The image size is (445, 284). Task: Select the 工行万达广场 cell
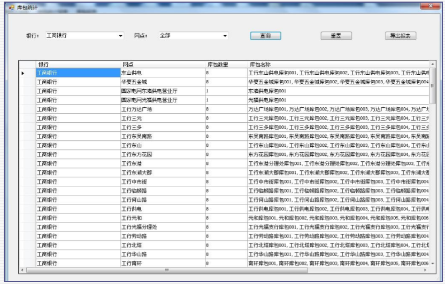coord(163,109)
